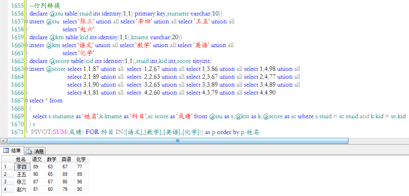Select the 化学 column header
The width and height of the screenshot is (409, 196).
81,159
